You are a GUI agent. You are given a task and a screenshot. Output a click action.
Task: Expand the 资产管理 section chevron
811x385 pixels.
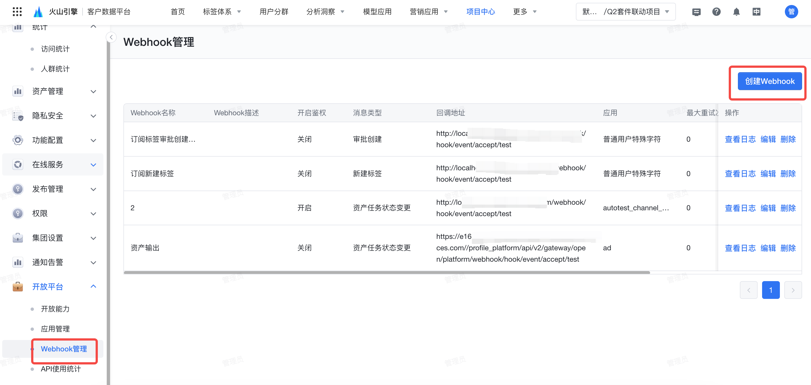(93, 92)
